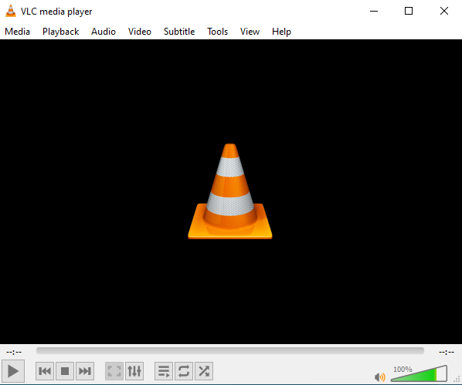This screenshot has width=462, height=385.
Task: Show extended settings equalizer icon
Action: click(134, 371)
